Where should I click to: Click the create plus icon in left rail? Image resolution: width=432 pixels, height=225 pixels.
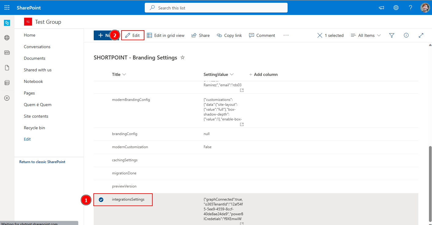pyautogui.click(x=7, y=98)
